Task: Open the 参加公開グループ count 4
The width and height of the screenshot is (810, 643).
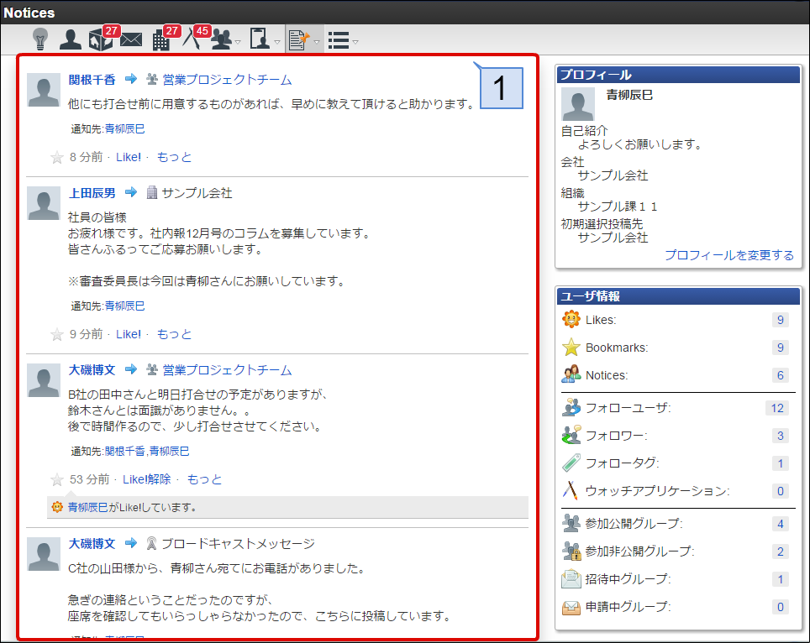Action: pyautogui.click(x=780, y=524)
